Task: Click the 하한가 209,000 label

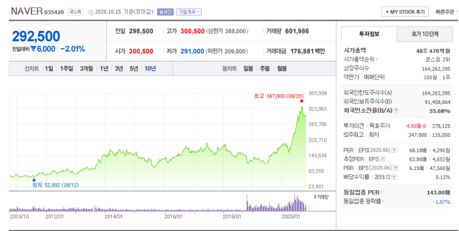Action: tap(227, 51)
